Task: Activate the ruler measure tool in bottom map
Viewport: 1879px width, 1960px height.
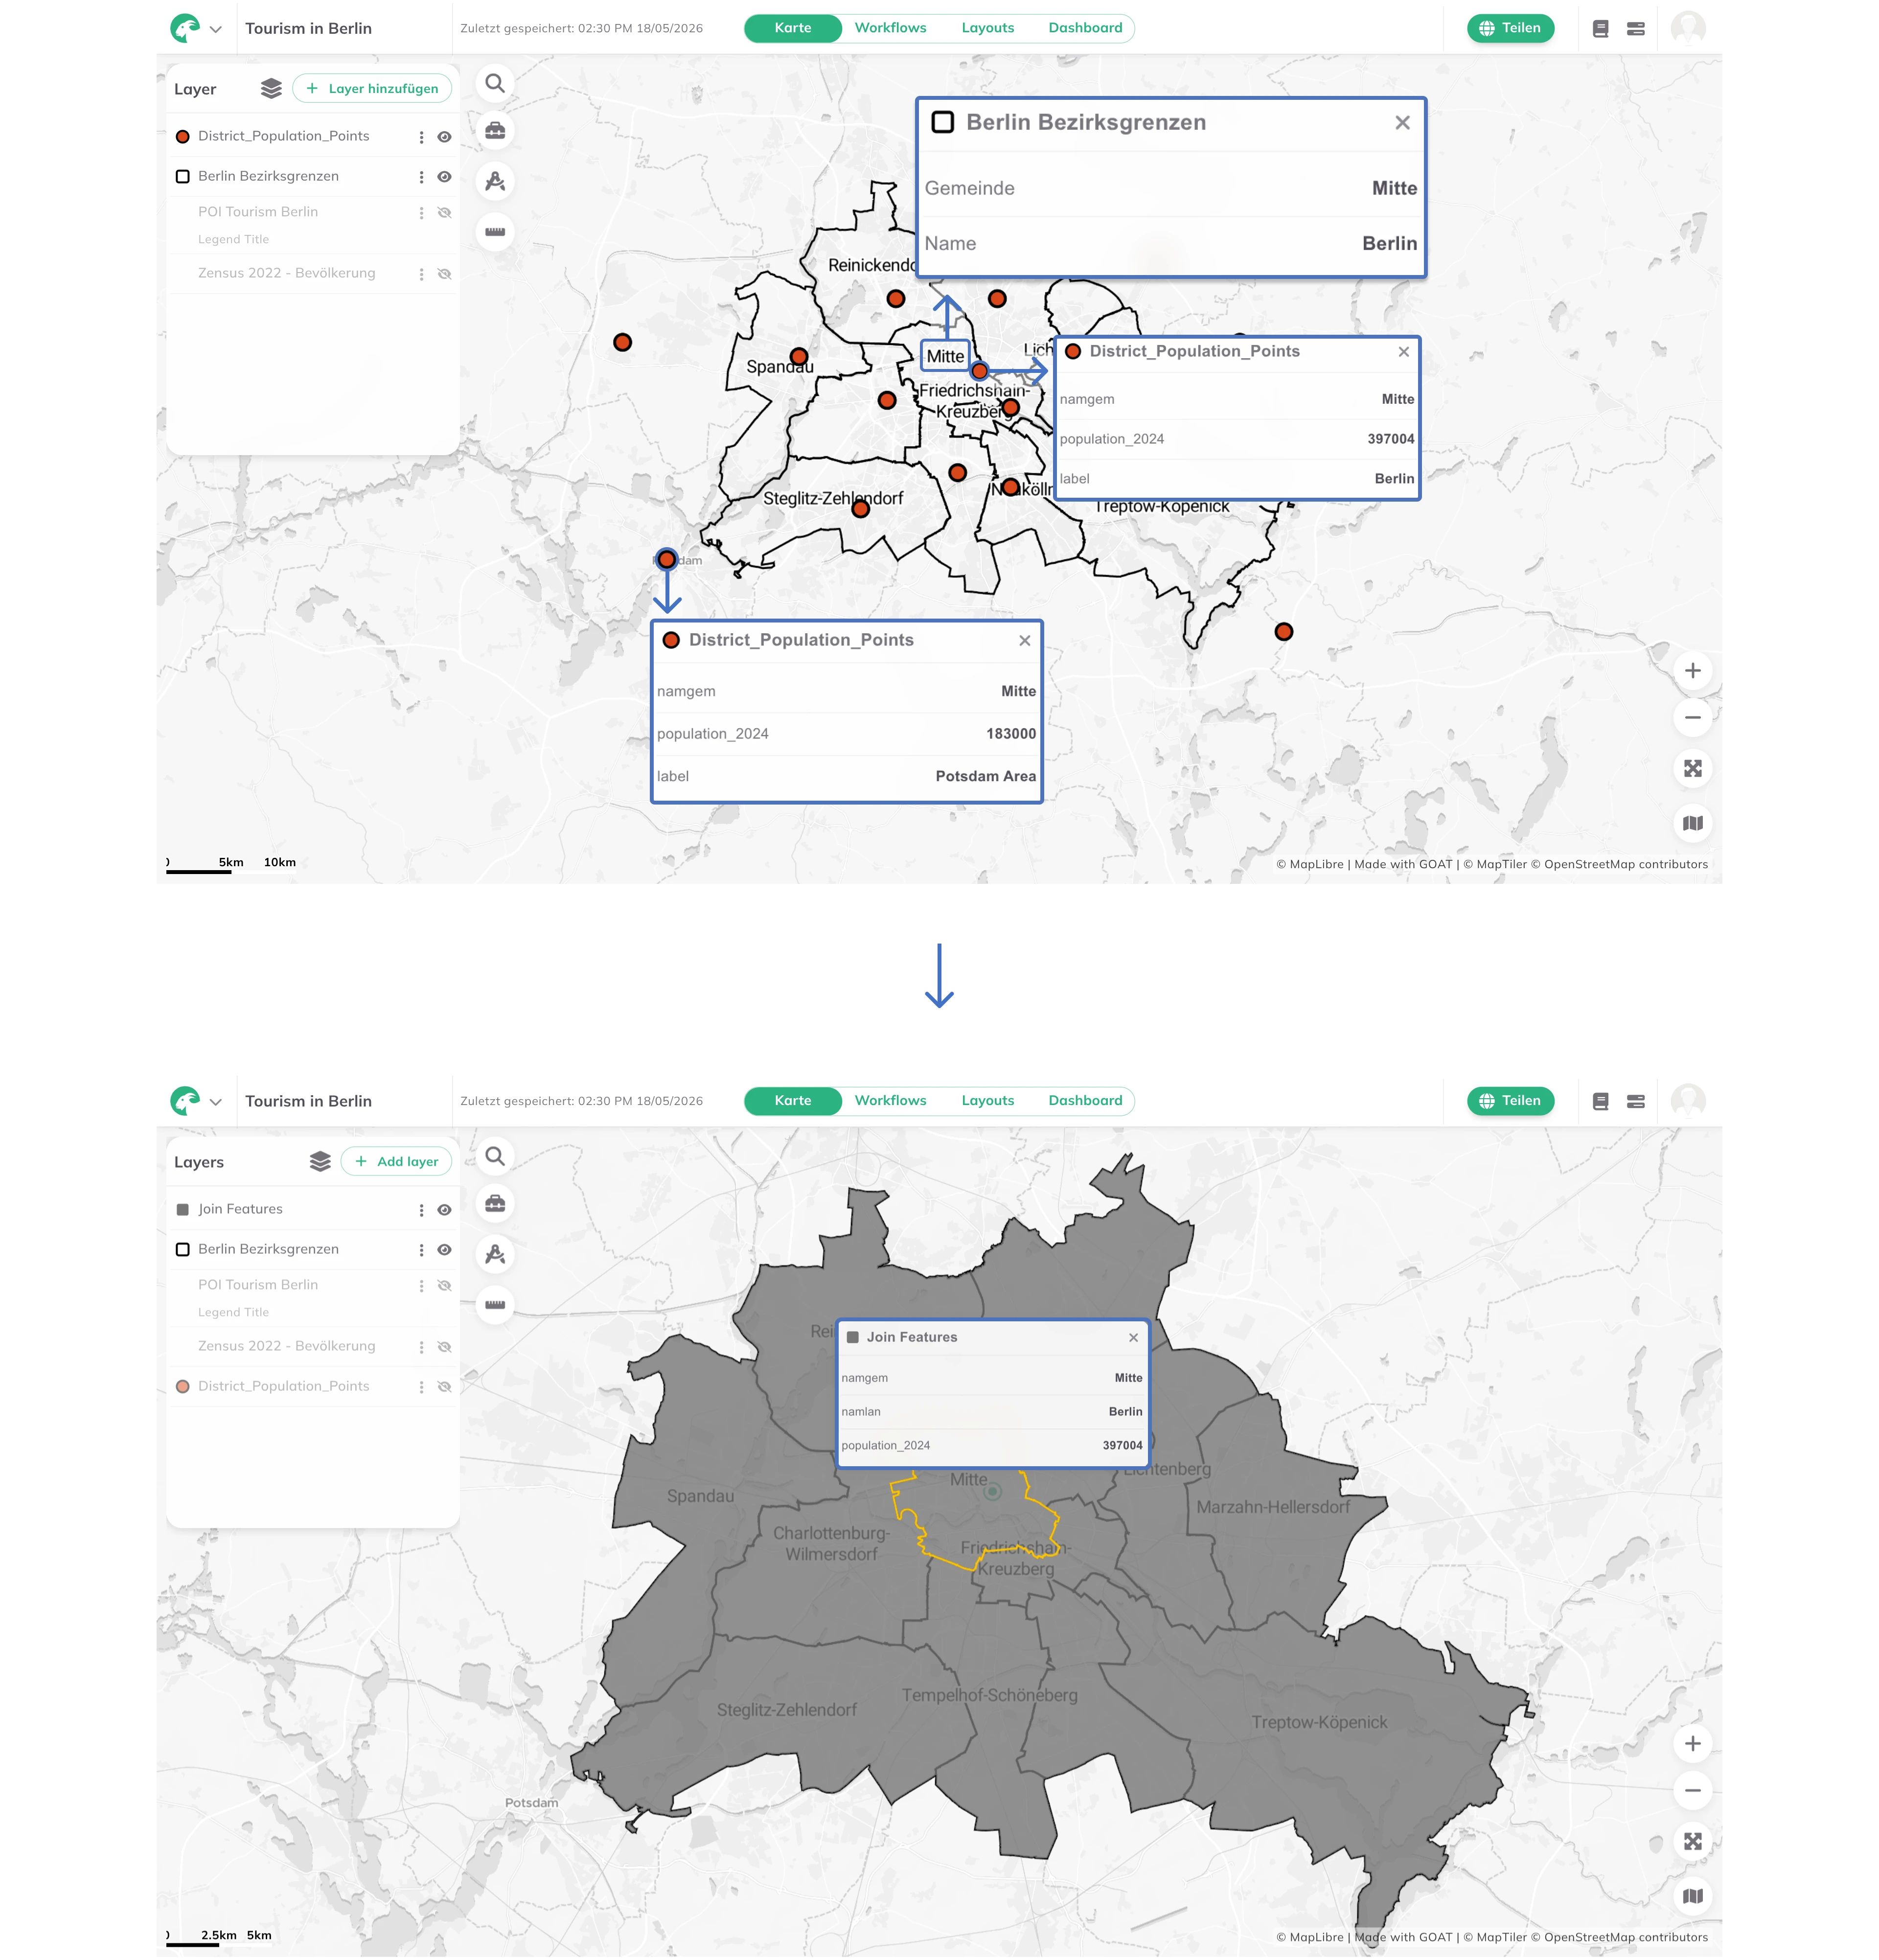Action: tap(495, 1305)
